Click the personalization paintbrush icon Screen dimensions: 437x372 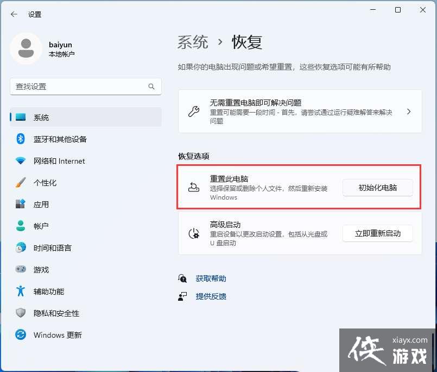click(21, 183)
